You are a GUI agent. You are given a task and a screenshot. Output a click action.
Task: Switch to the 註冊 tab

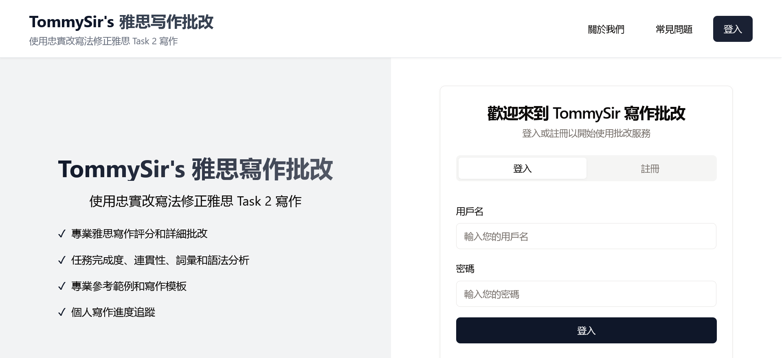(650, 168)
